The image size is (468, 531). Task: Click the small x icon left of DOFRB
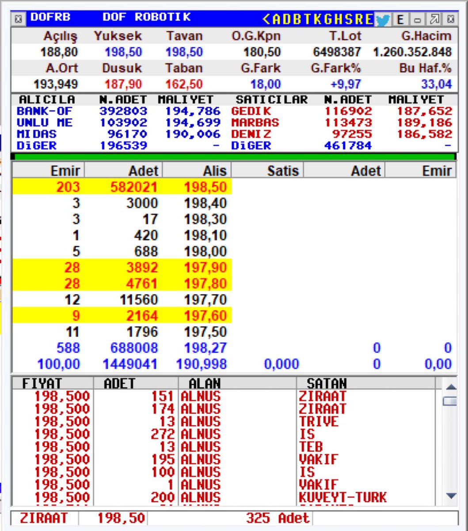pyautogui.click(x=18, y=19)
